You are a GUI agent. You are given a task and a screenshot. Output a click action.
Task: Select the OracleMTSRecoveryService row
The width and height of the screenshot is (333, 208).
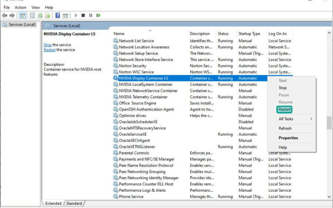(x=190, y=128)
